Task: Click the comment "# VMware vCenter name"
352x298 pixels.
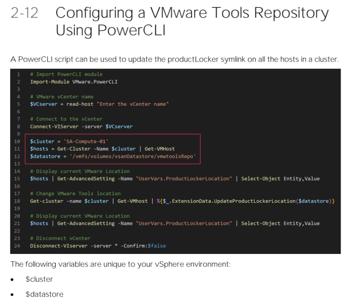Action: 62,97
